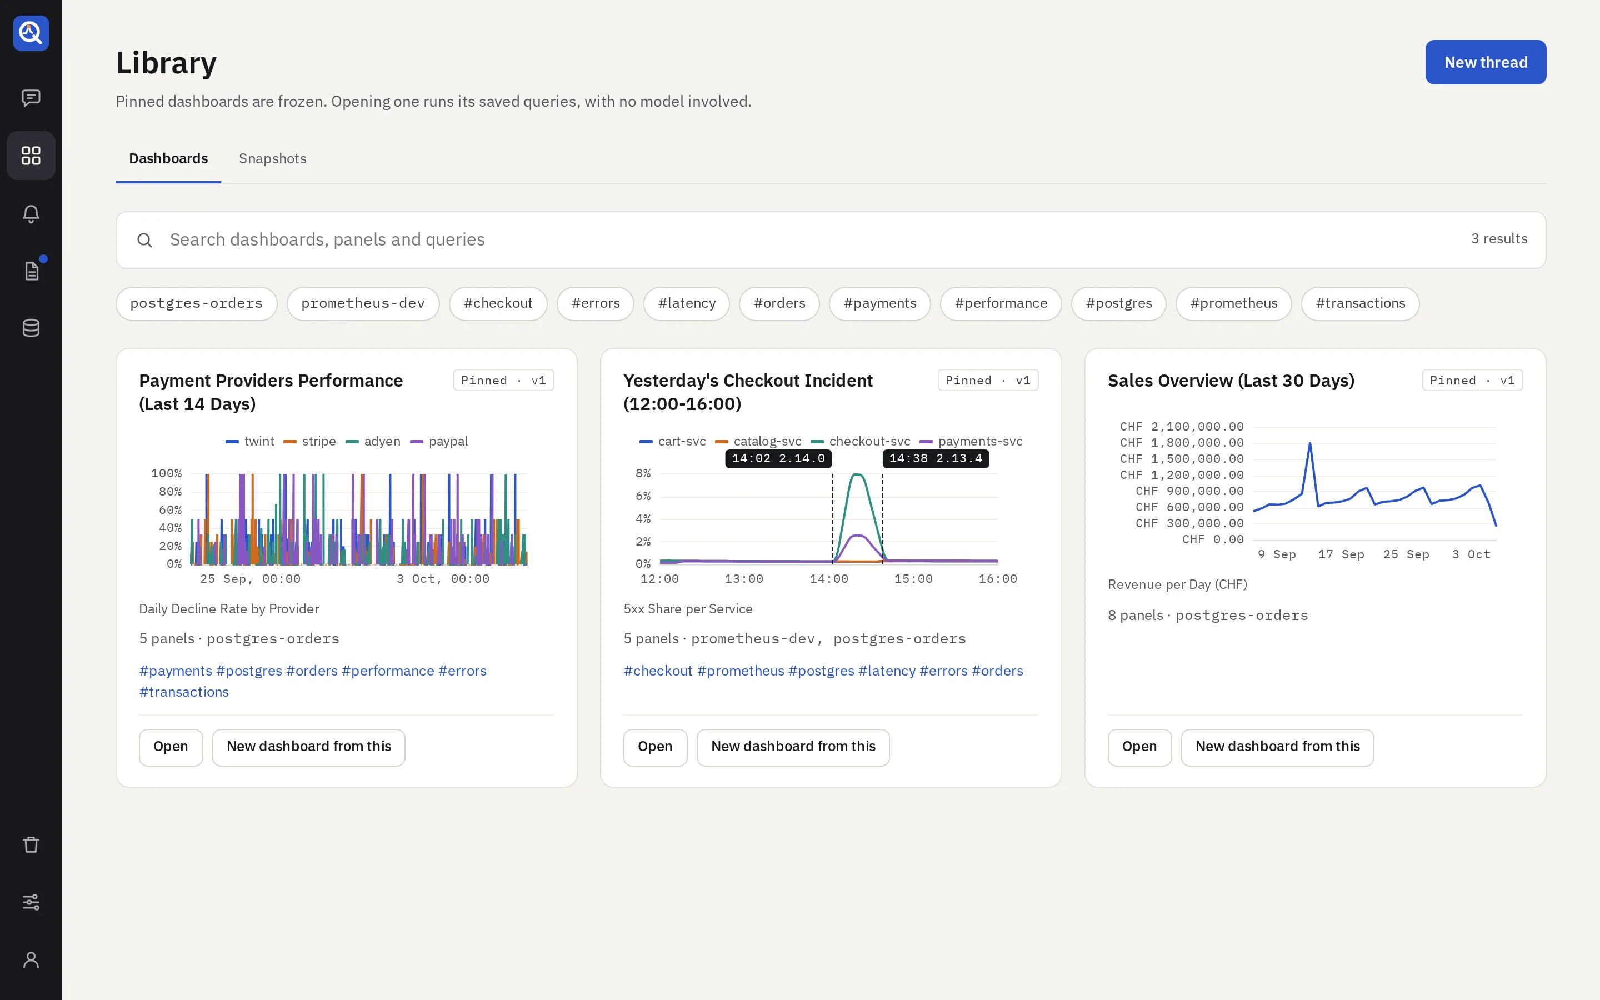1600x1000 pixels.
Task: Open data sources via the database icon
Action: [x=31, y=328]
